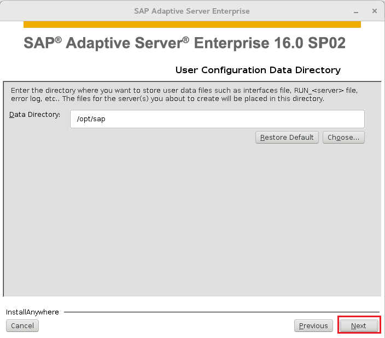Click the /opt/sap path text
Image resolution: width=385 pixels, height=338 pixels.
pyautogui.click(x=91, y=119)
